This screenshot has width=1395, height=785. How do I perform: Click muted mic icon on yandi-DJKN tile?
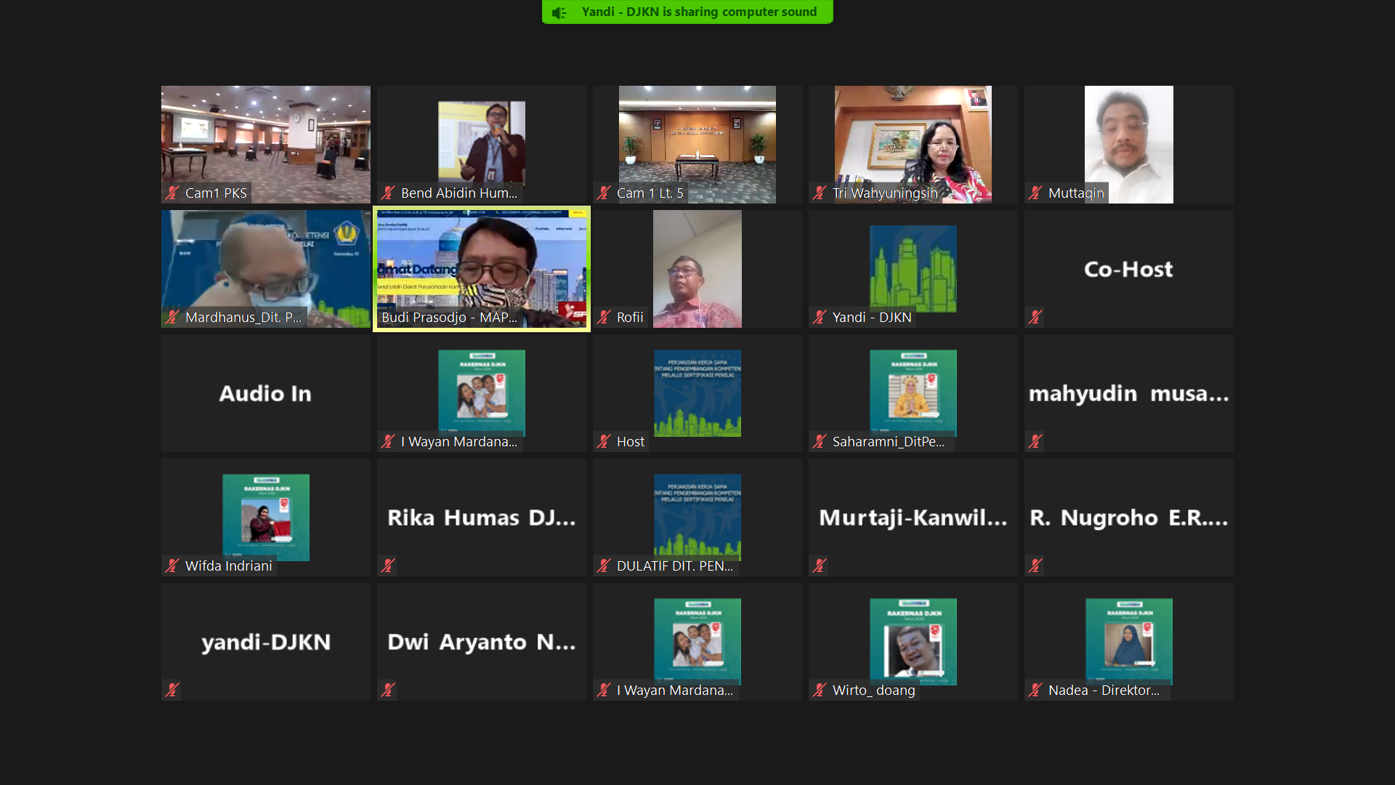point(172,691)
